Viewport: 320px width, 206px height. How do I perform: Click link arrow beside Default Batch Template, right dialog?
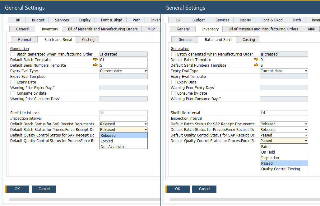point(256,60)
